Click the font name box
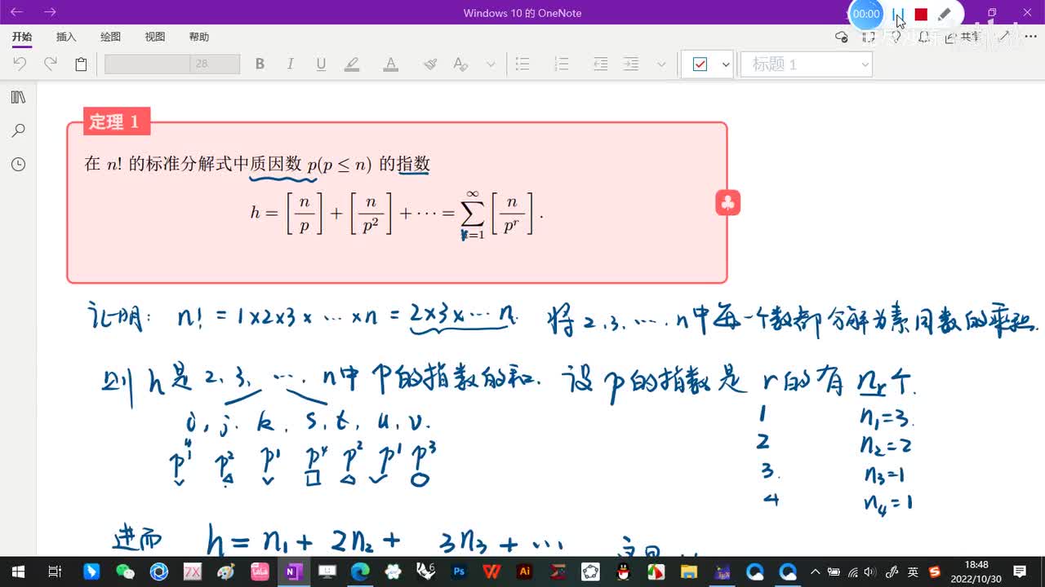 point(147,64)
